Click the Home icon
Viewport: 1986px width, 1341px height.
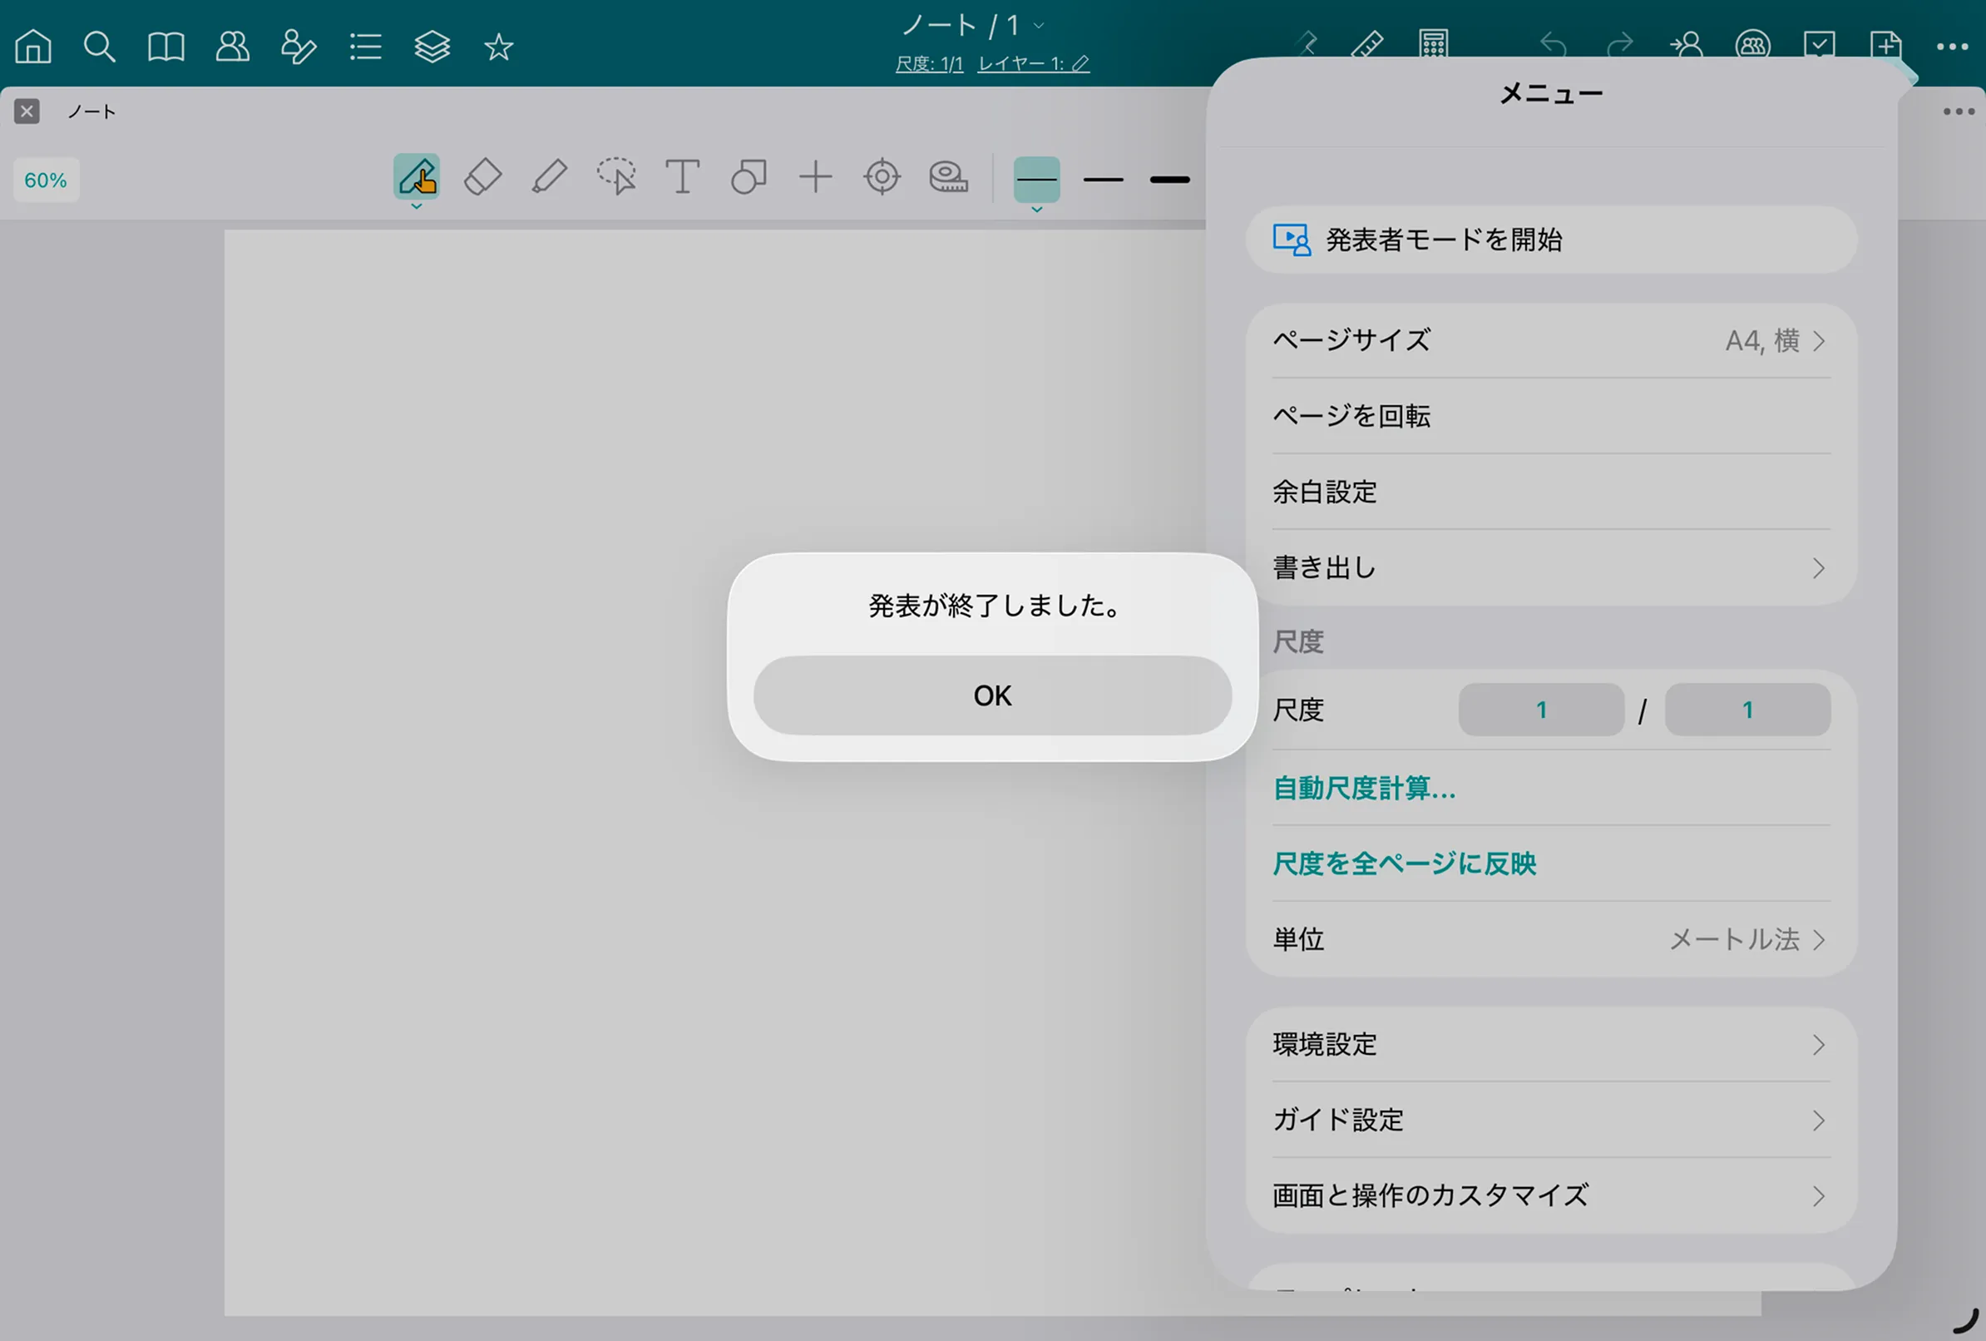(33, 46)
